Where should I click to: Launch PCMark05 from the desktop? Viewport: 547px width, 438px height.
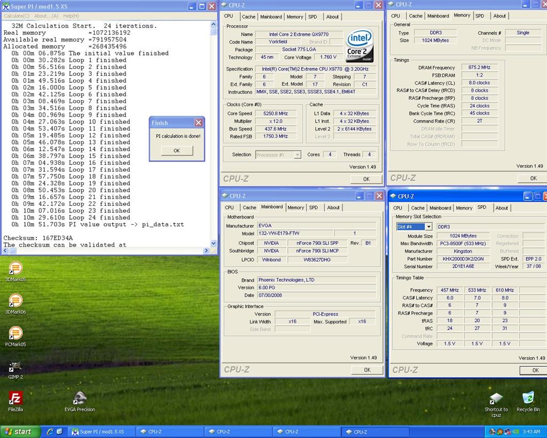pos(15,336)
